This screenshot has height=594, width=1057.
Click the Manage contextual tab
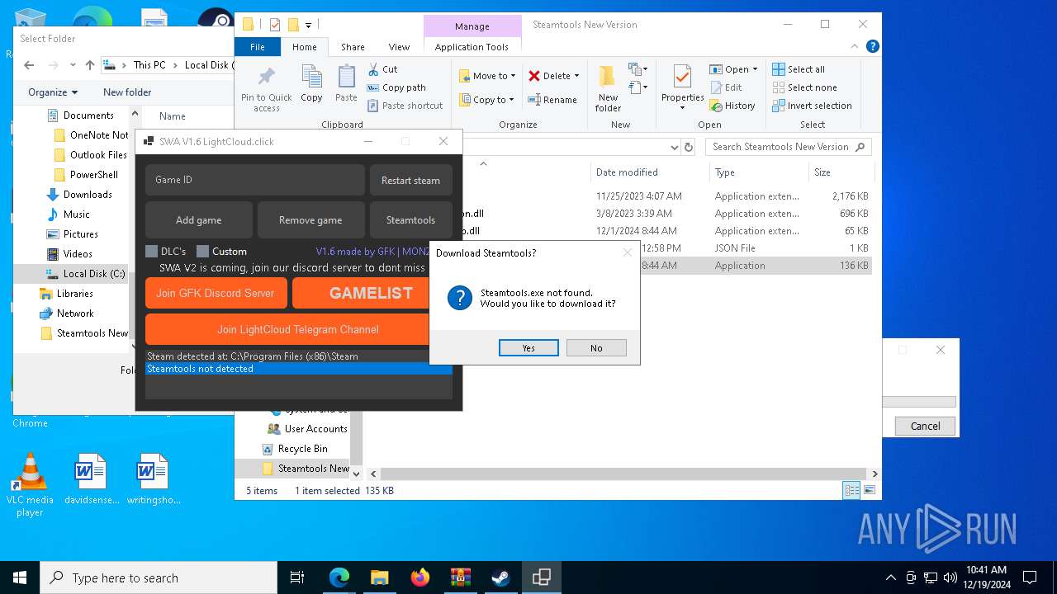(472, 26)
